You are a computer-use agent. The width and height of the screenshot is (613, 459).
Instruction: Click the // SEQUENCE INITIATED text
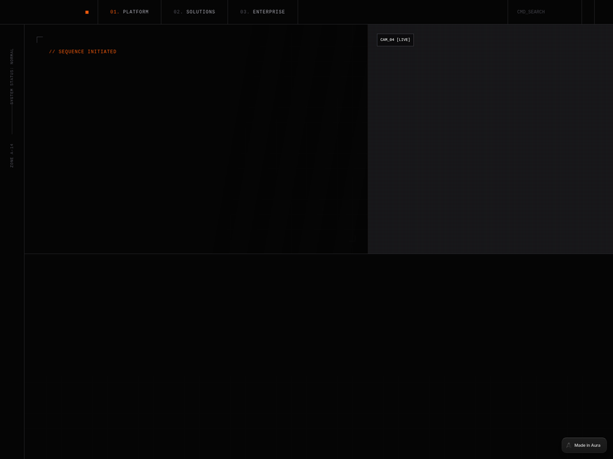(x=82, y=52)
